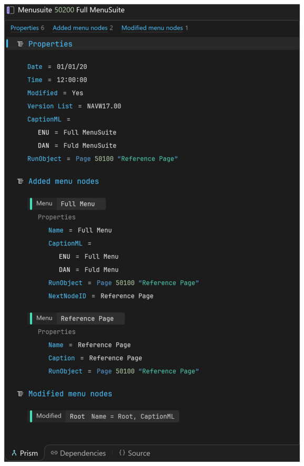The image size is (304, 466).
Task: Open the Full Menu node header
Action: (x=67, y=204)
